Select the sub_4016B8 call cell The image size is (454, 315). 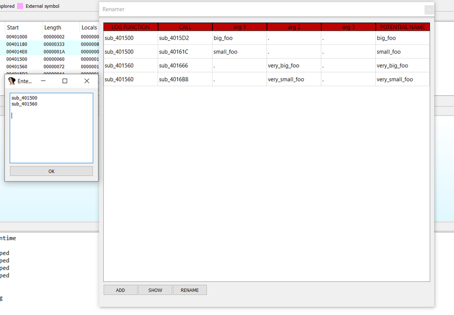(185, 79)
